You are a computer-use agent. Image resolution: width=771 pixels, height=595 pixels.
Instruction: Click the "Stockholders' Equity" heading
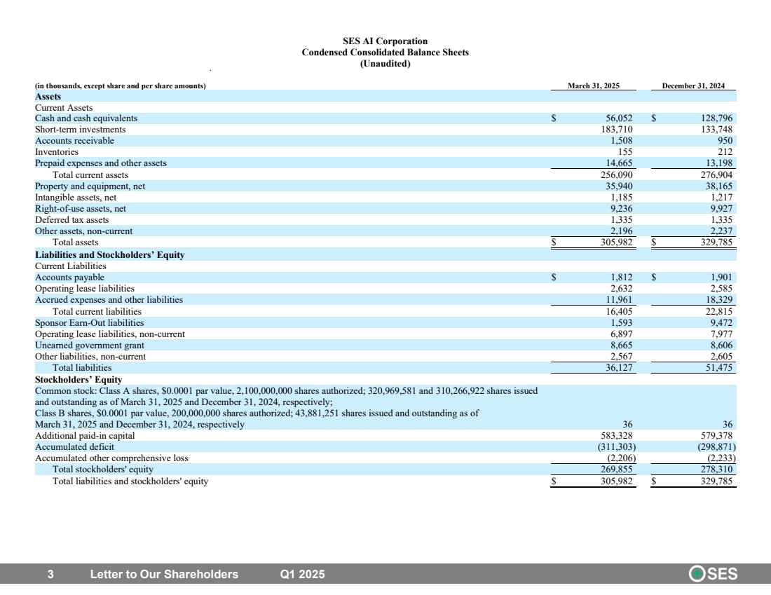(79, 380)
